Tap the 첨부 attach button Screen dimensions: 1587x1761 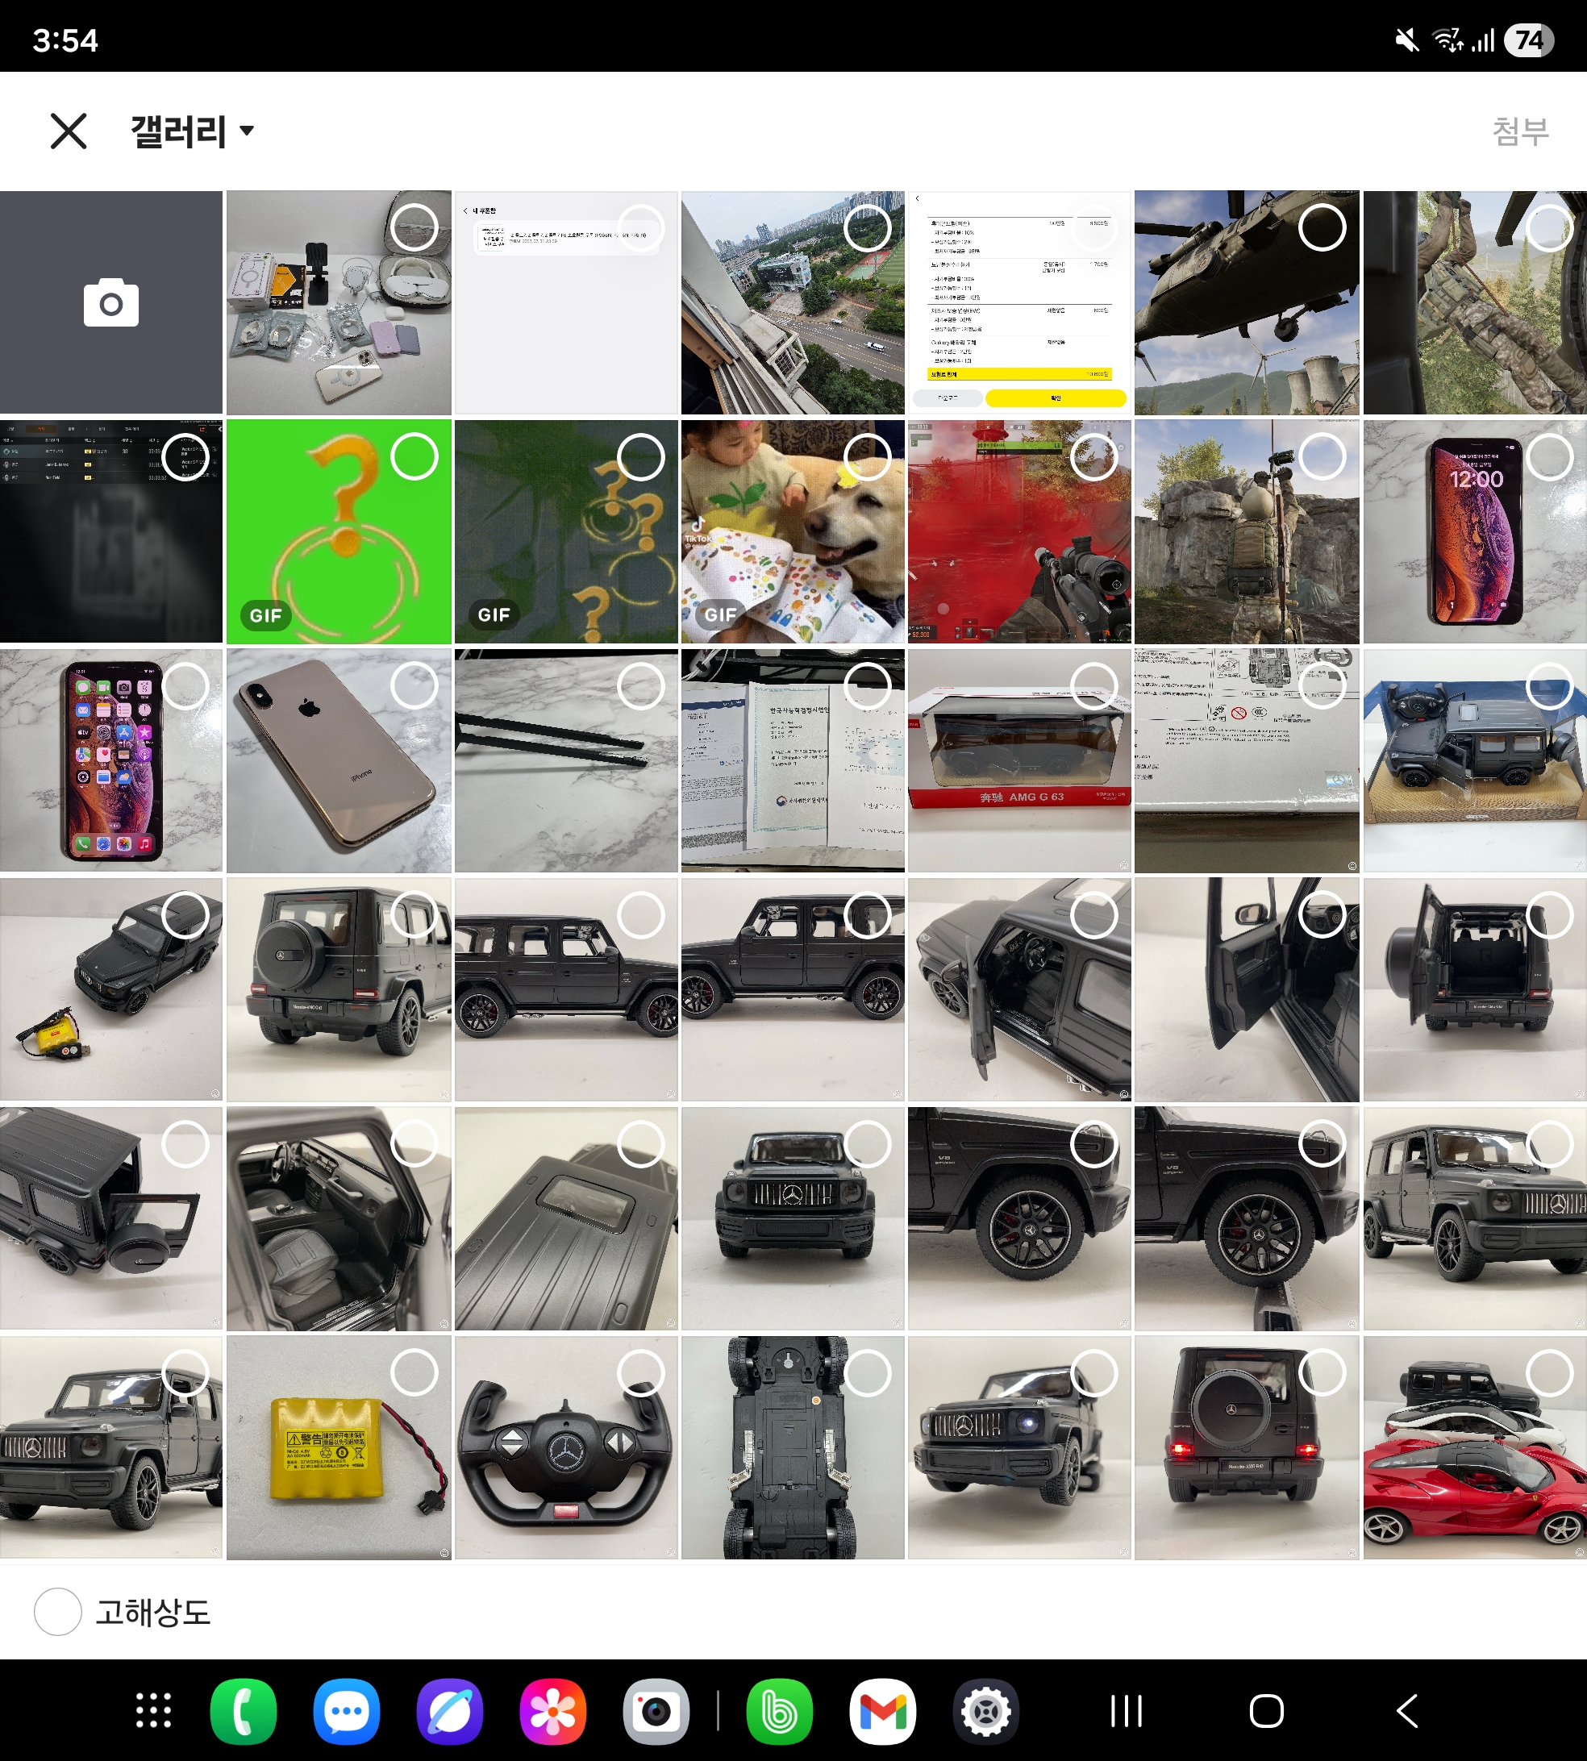1520,131
